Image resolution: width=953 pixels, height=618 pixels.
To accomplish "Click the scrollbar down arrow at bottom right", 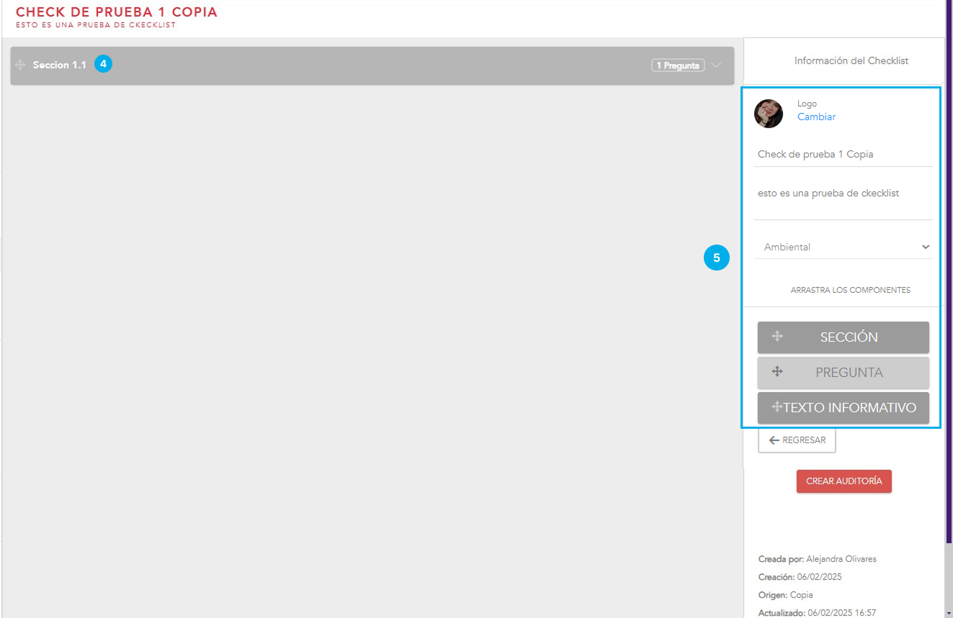I will (x=949, y=612).
